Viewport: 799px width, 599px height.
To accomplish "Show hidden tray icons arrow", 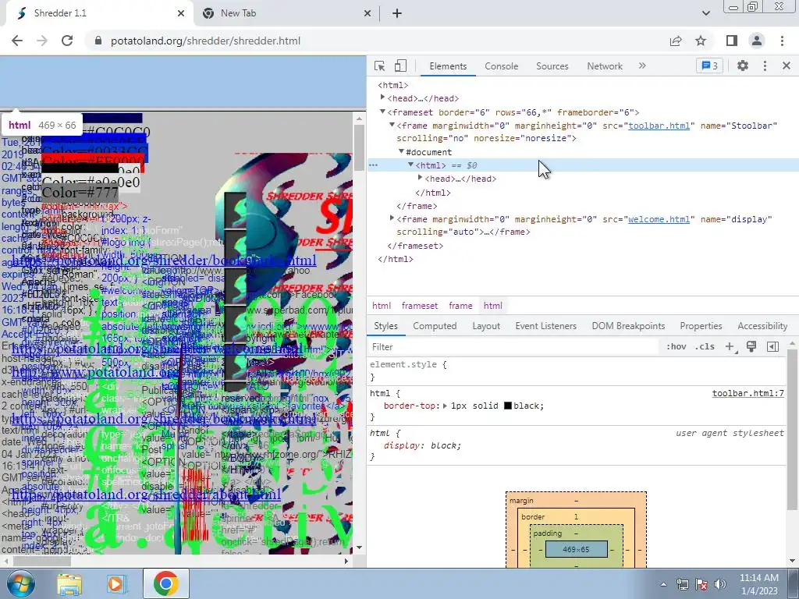I will 663,584.
